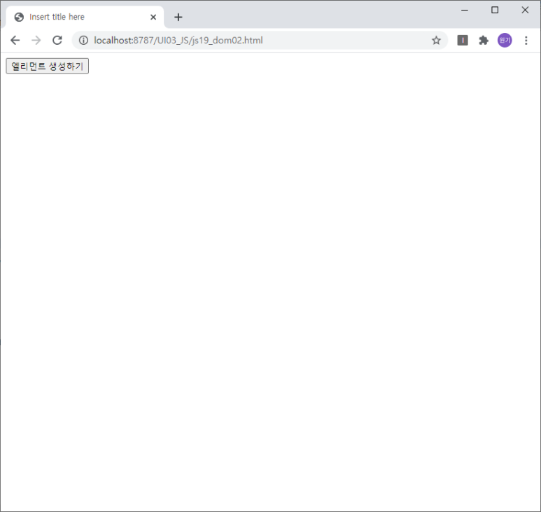This screenshot has height=512, width=541.
Task: Click the address bar URL field
Action: point(260,41)
